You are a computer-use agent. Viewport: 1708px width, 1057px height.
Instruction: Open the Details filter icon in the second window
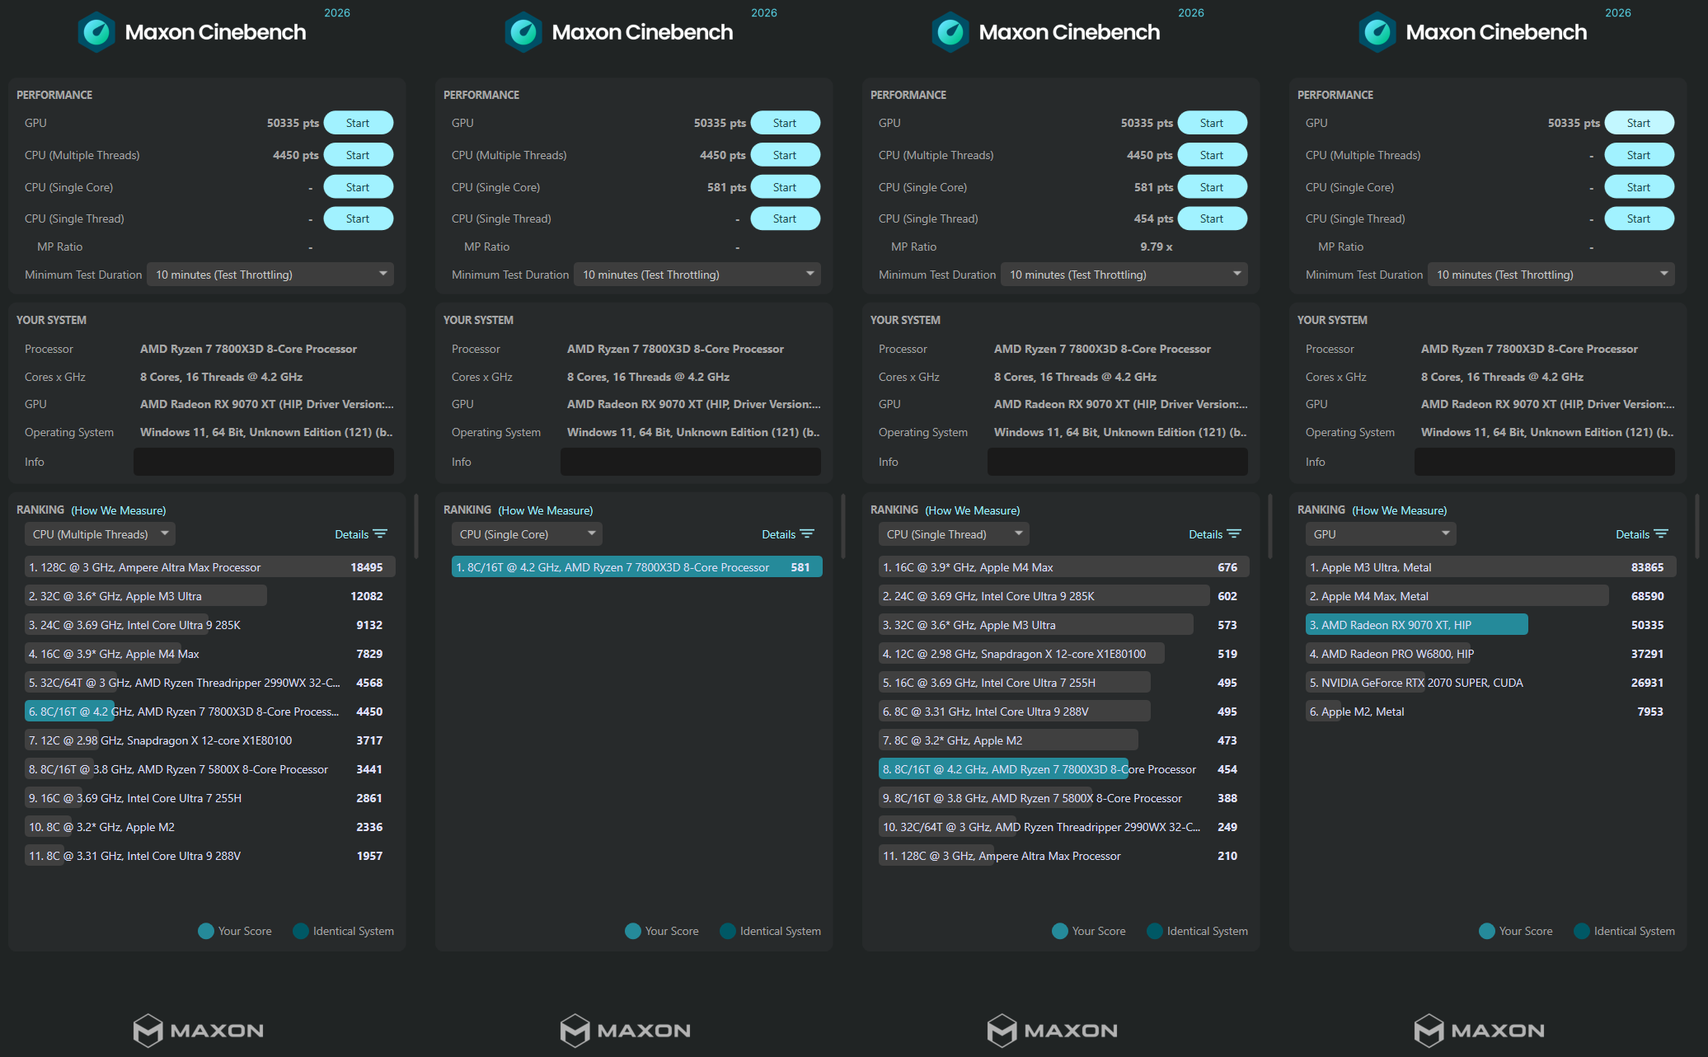pos(807,534)
